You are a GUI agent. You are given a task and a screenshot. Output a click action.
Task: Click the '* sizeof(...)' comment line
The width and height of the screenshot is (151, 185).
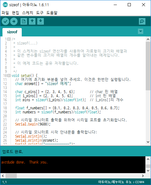click(25, 43)
